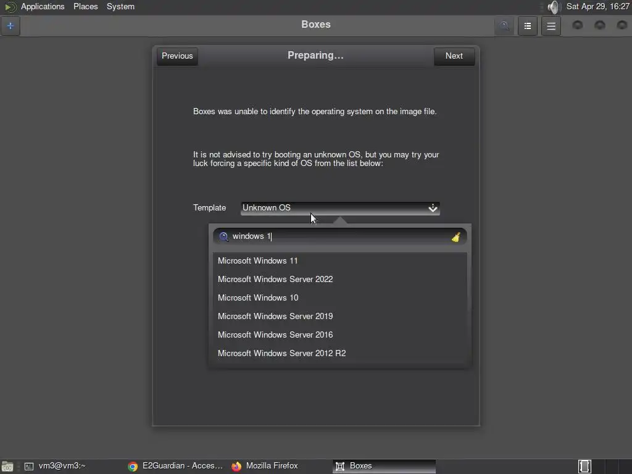
Task: Select Microsoft Windows 11 from list
Action: (340, 261)
